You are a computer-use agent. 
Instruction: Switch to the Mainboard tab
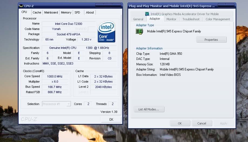tap(51, 12)
